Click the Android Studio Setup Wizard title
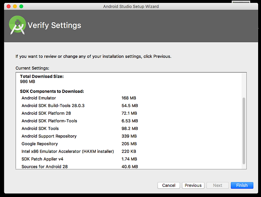Viewport: 261px width, 197px height. (131, 7)
